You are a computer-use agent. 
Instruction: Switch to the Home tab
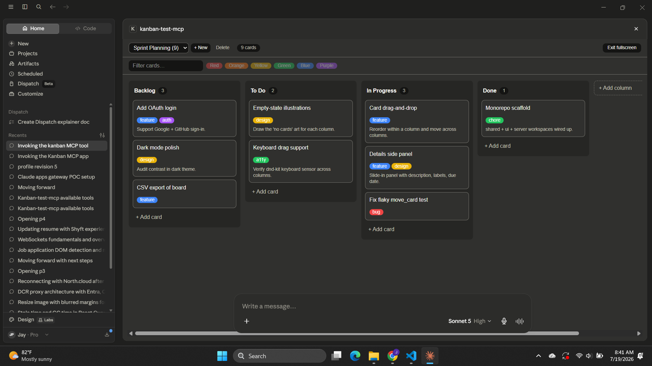point(33,28)
